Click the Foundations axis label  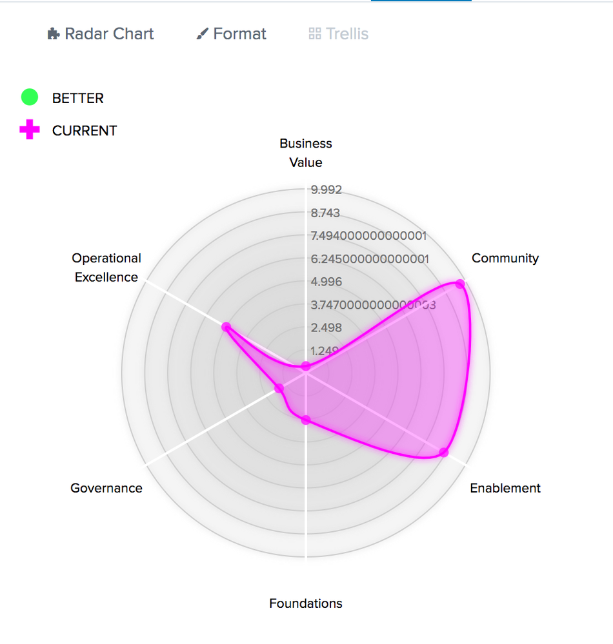pos(306,603)
